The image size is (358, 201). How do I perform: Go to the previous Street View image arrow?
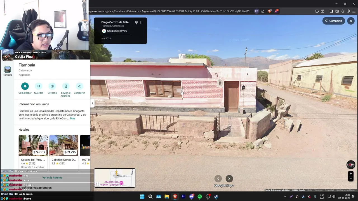[x=218, y=179]
